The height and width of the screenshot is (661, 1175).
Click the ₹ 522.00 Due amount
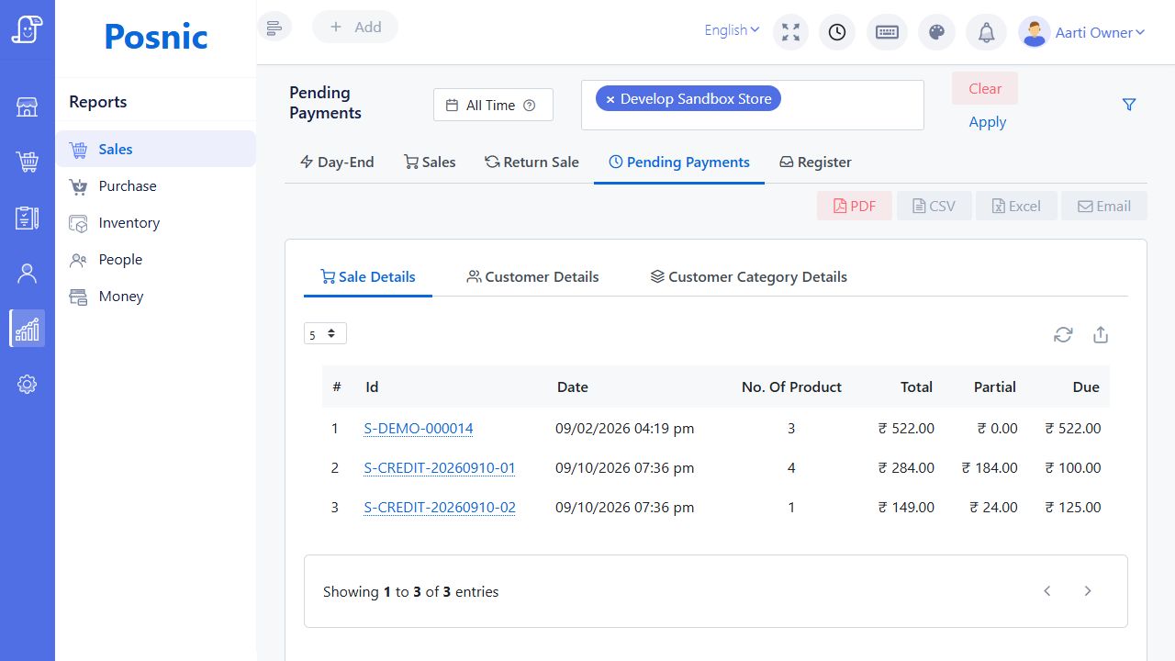[1073, 428]
